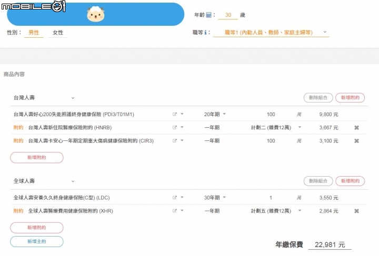Image resolution: width=379 pixels, height=256 pixels.
Task: Edit coverage amount 100 for CIR3 rider
Action: pos(271,141)
